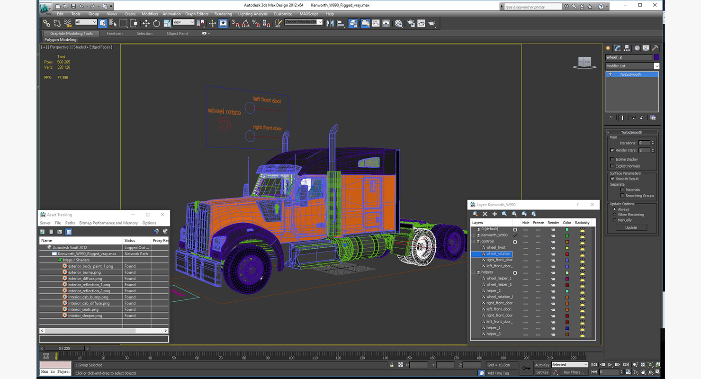Open the Key Filters dialog button
The height and width of the screenshot is (379, 701).
coord(574,372)
